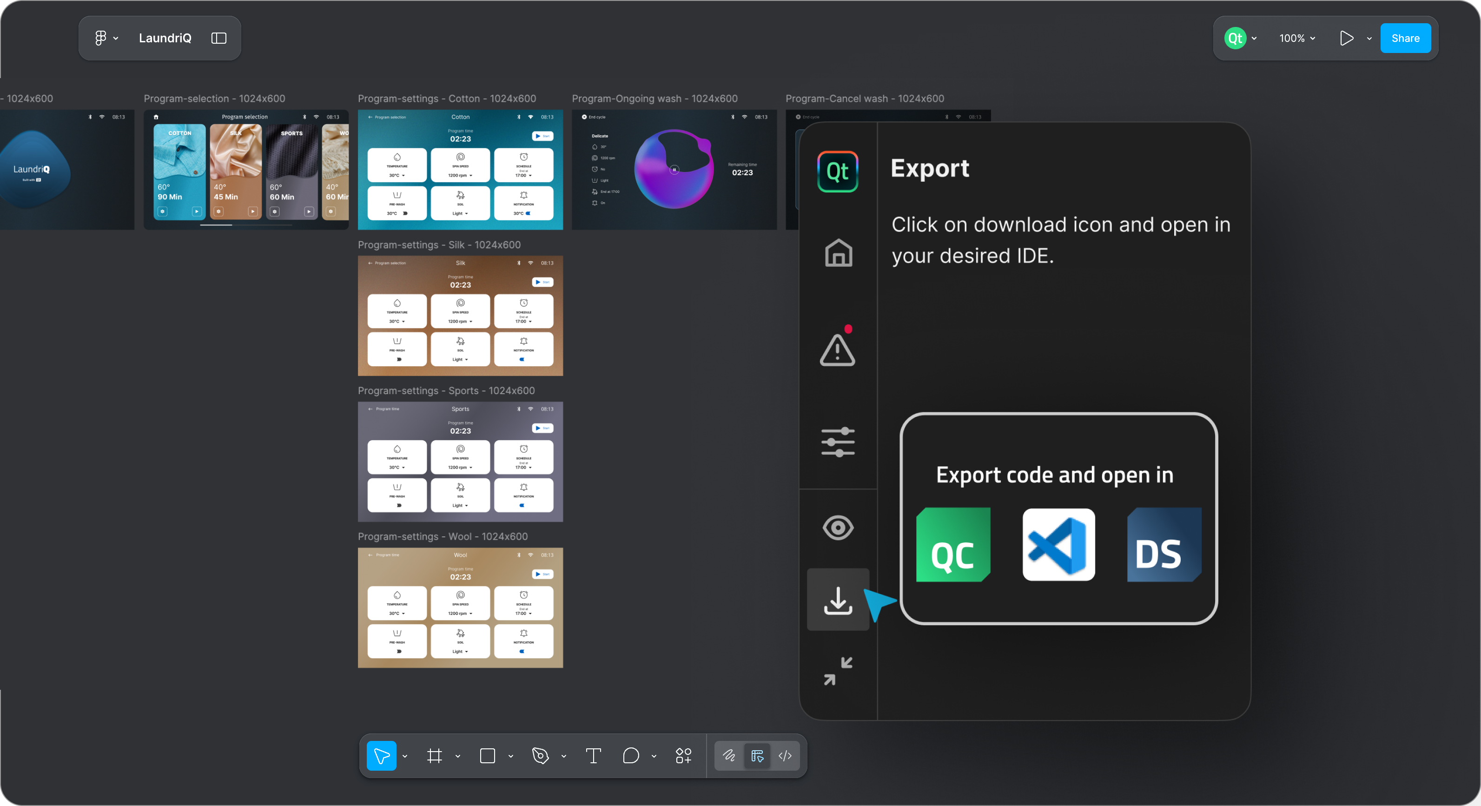Open the warnings tab with alert triangle
Screen dimensions: 1481x806
[838, 349]
